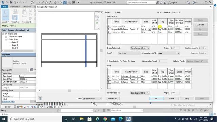Screen dimensions: 217x122
Task: Click the binoculars search icon
Action: click(158, 2)
